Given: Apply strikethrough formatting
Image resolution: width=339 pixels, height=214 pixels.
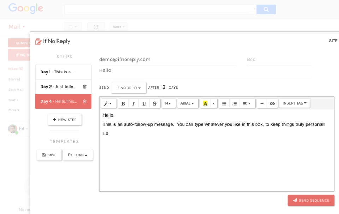Looking at the screenshot, I should [x=155, y=103].
